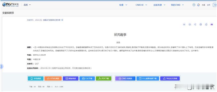Screen dimensions: 217x92
Task: Click the info icon after 收录来源
Action: (x=62, y=20)
